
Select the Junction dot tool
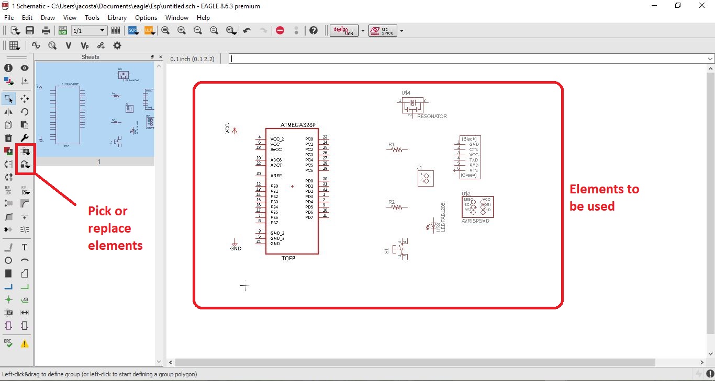(x=8, y=300)
